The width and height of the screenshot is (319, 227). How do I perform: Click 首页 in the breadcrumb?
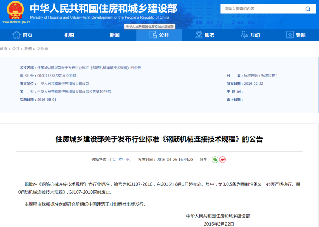click(x=3, y=49)
